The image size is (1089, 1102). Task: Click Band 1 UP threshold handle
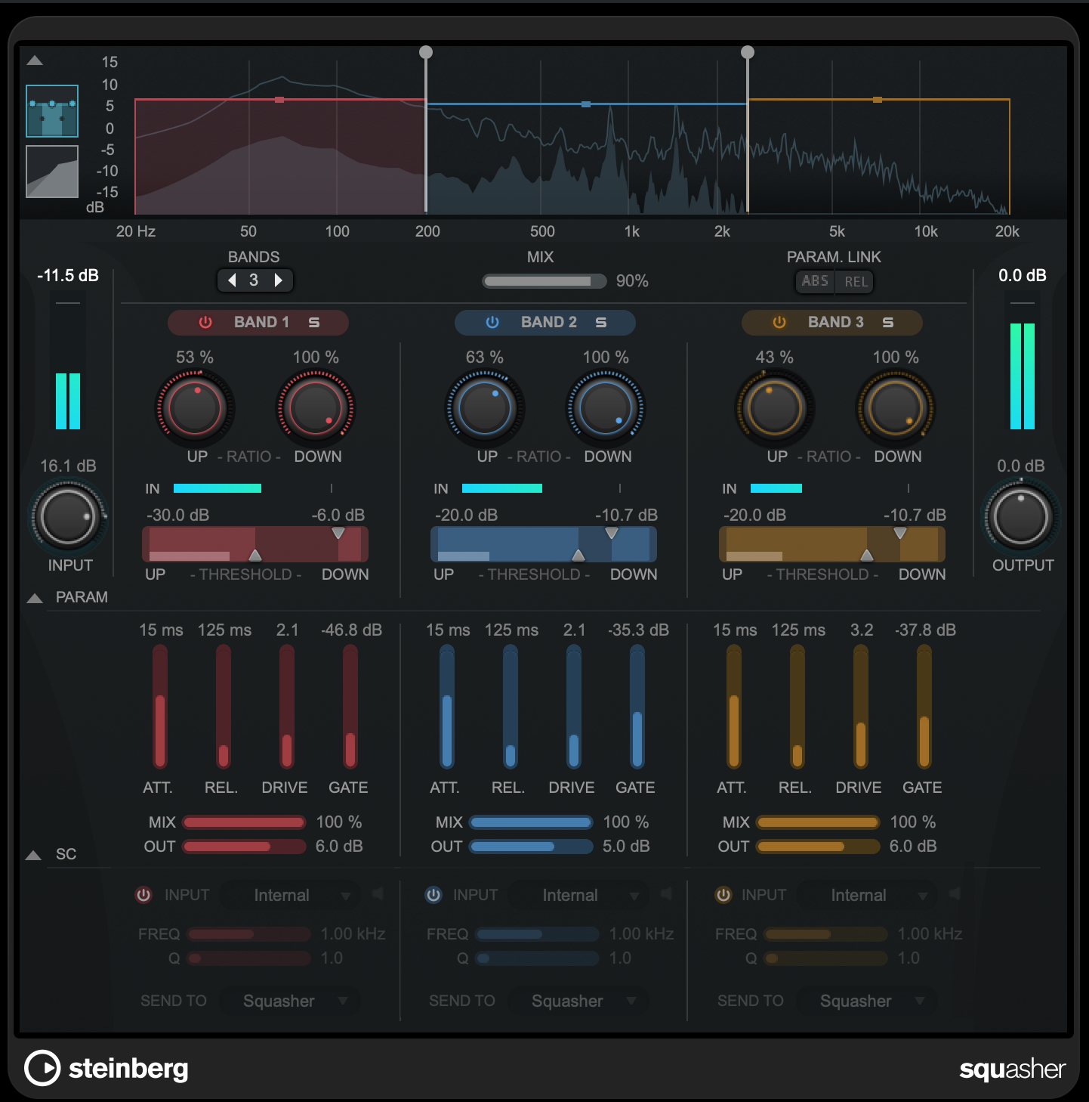[x=255, y=556]
